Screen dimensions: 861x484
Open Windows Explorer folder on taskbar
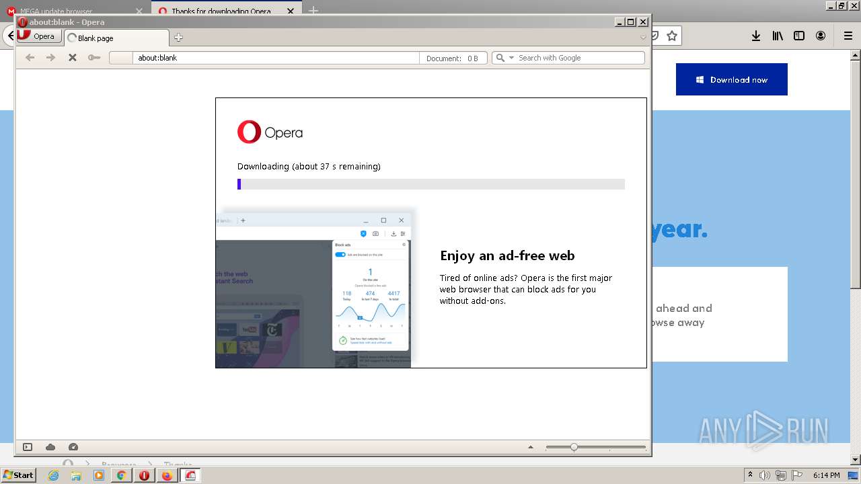[x=76, y=475]
